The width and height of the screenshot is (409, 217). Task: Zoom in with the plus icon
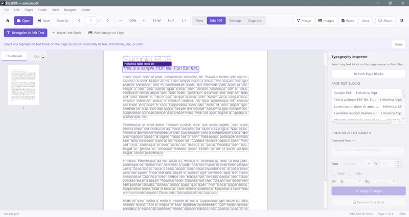coord(144,20)
